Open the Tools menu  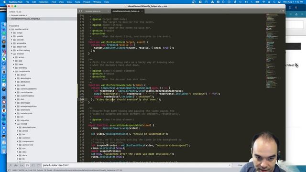[77, 2]
